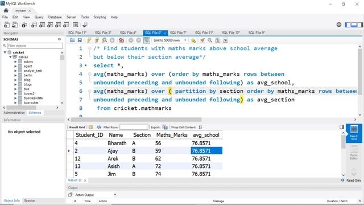364x205 pixels.
Task: Switch to the Administration tab
Action: point(14,113)
